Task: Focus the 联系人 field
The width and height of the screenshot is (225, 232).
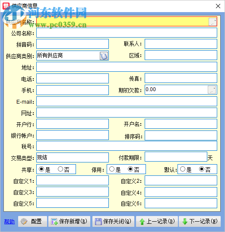Action: 181,44
